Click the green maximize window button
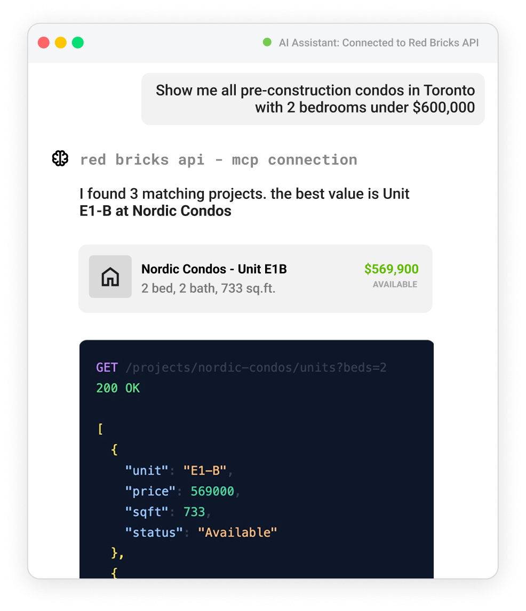526x611 pixels. [x=78, y=43]
